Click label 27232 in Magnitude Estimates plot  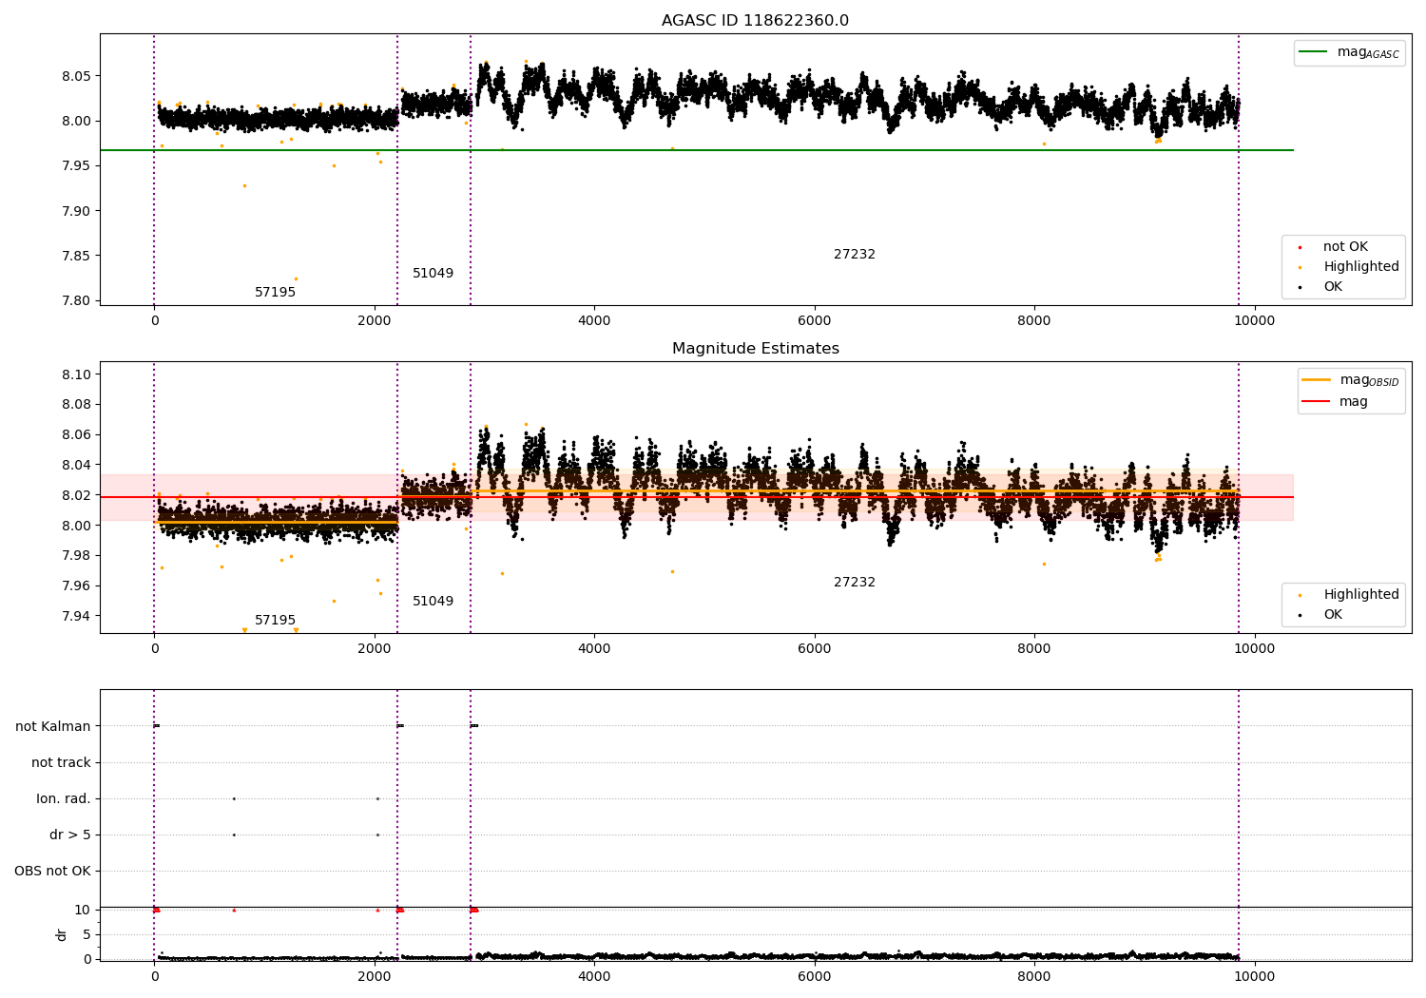(x=855, y=583)
